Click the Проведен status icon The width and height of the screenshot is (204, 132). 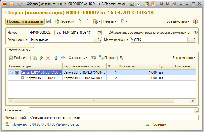tap(147, 124)
